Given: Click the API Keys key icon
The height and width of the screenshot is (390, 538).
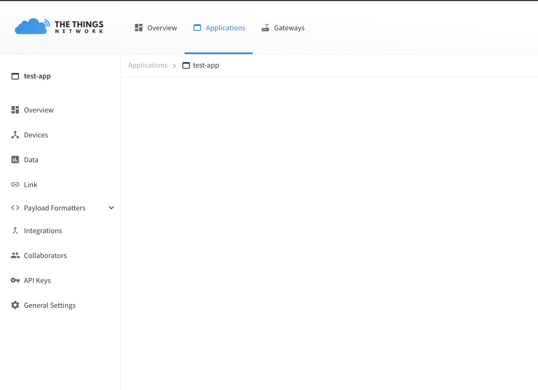Looking at the screenshot, I should 15,280.
